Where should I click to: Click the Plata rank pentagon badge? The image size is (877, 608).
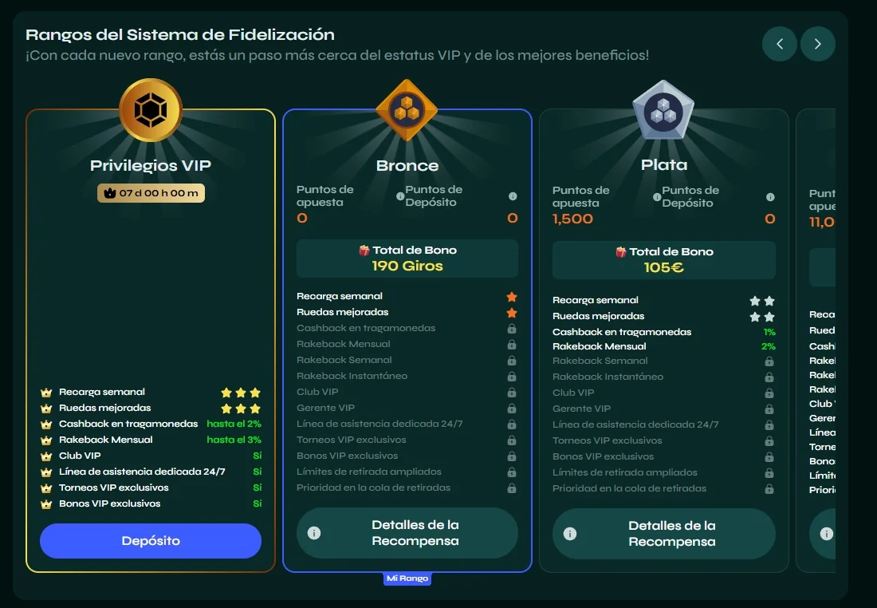point(663,110)
